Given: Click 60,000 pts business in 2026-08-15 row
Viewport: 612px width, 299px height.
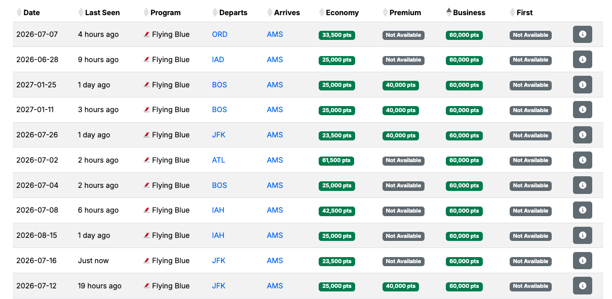Looking at the screenshot, I should point(464,236).
